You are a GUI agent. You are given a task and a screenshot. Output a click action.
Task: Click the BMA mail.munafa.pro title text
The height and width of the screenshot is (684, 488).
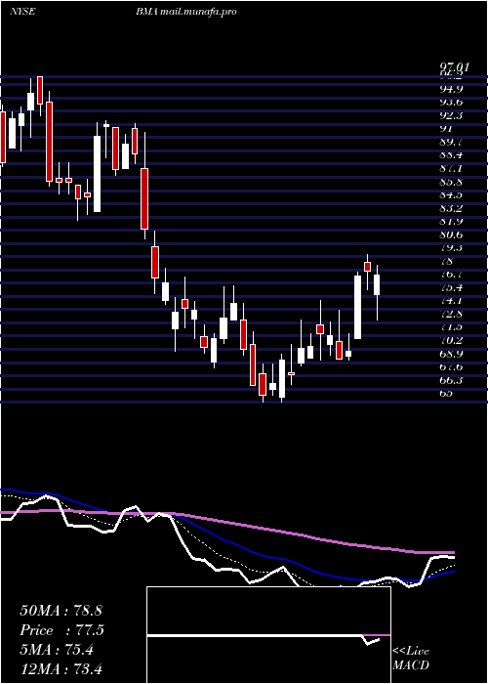coord(185,12)
